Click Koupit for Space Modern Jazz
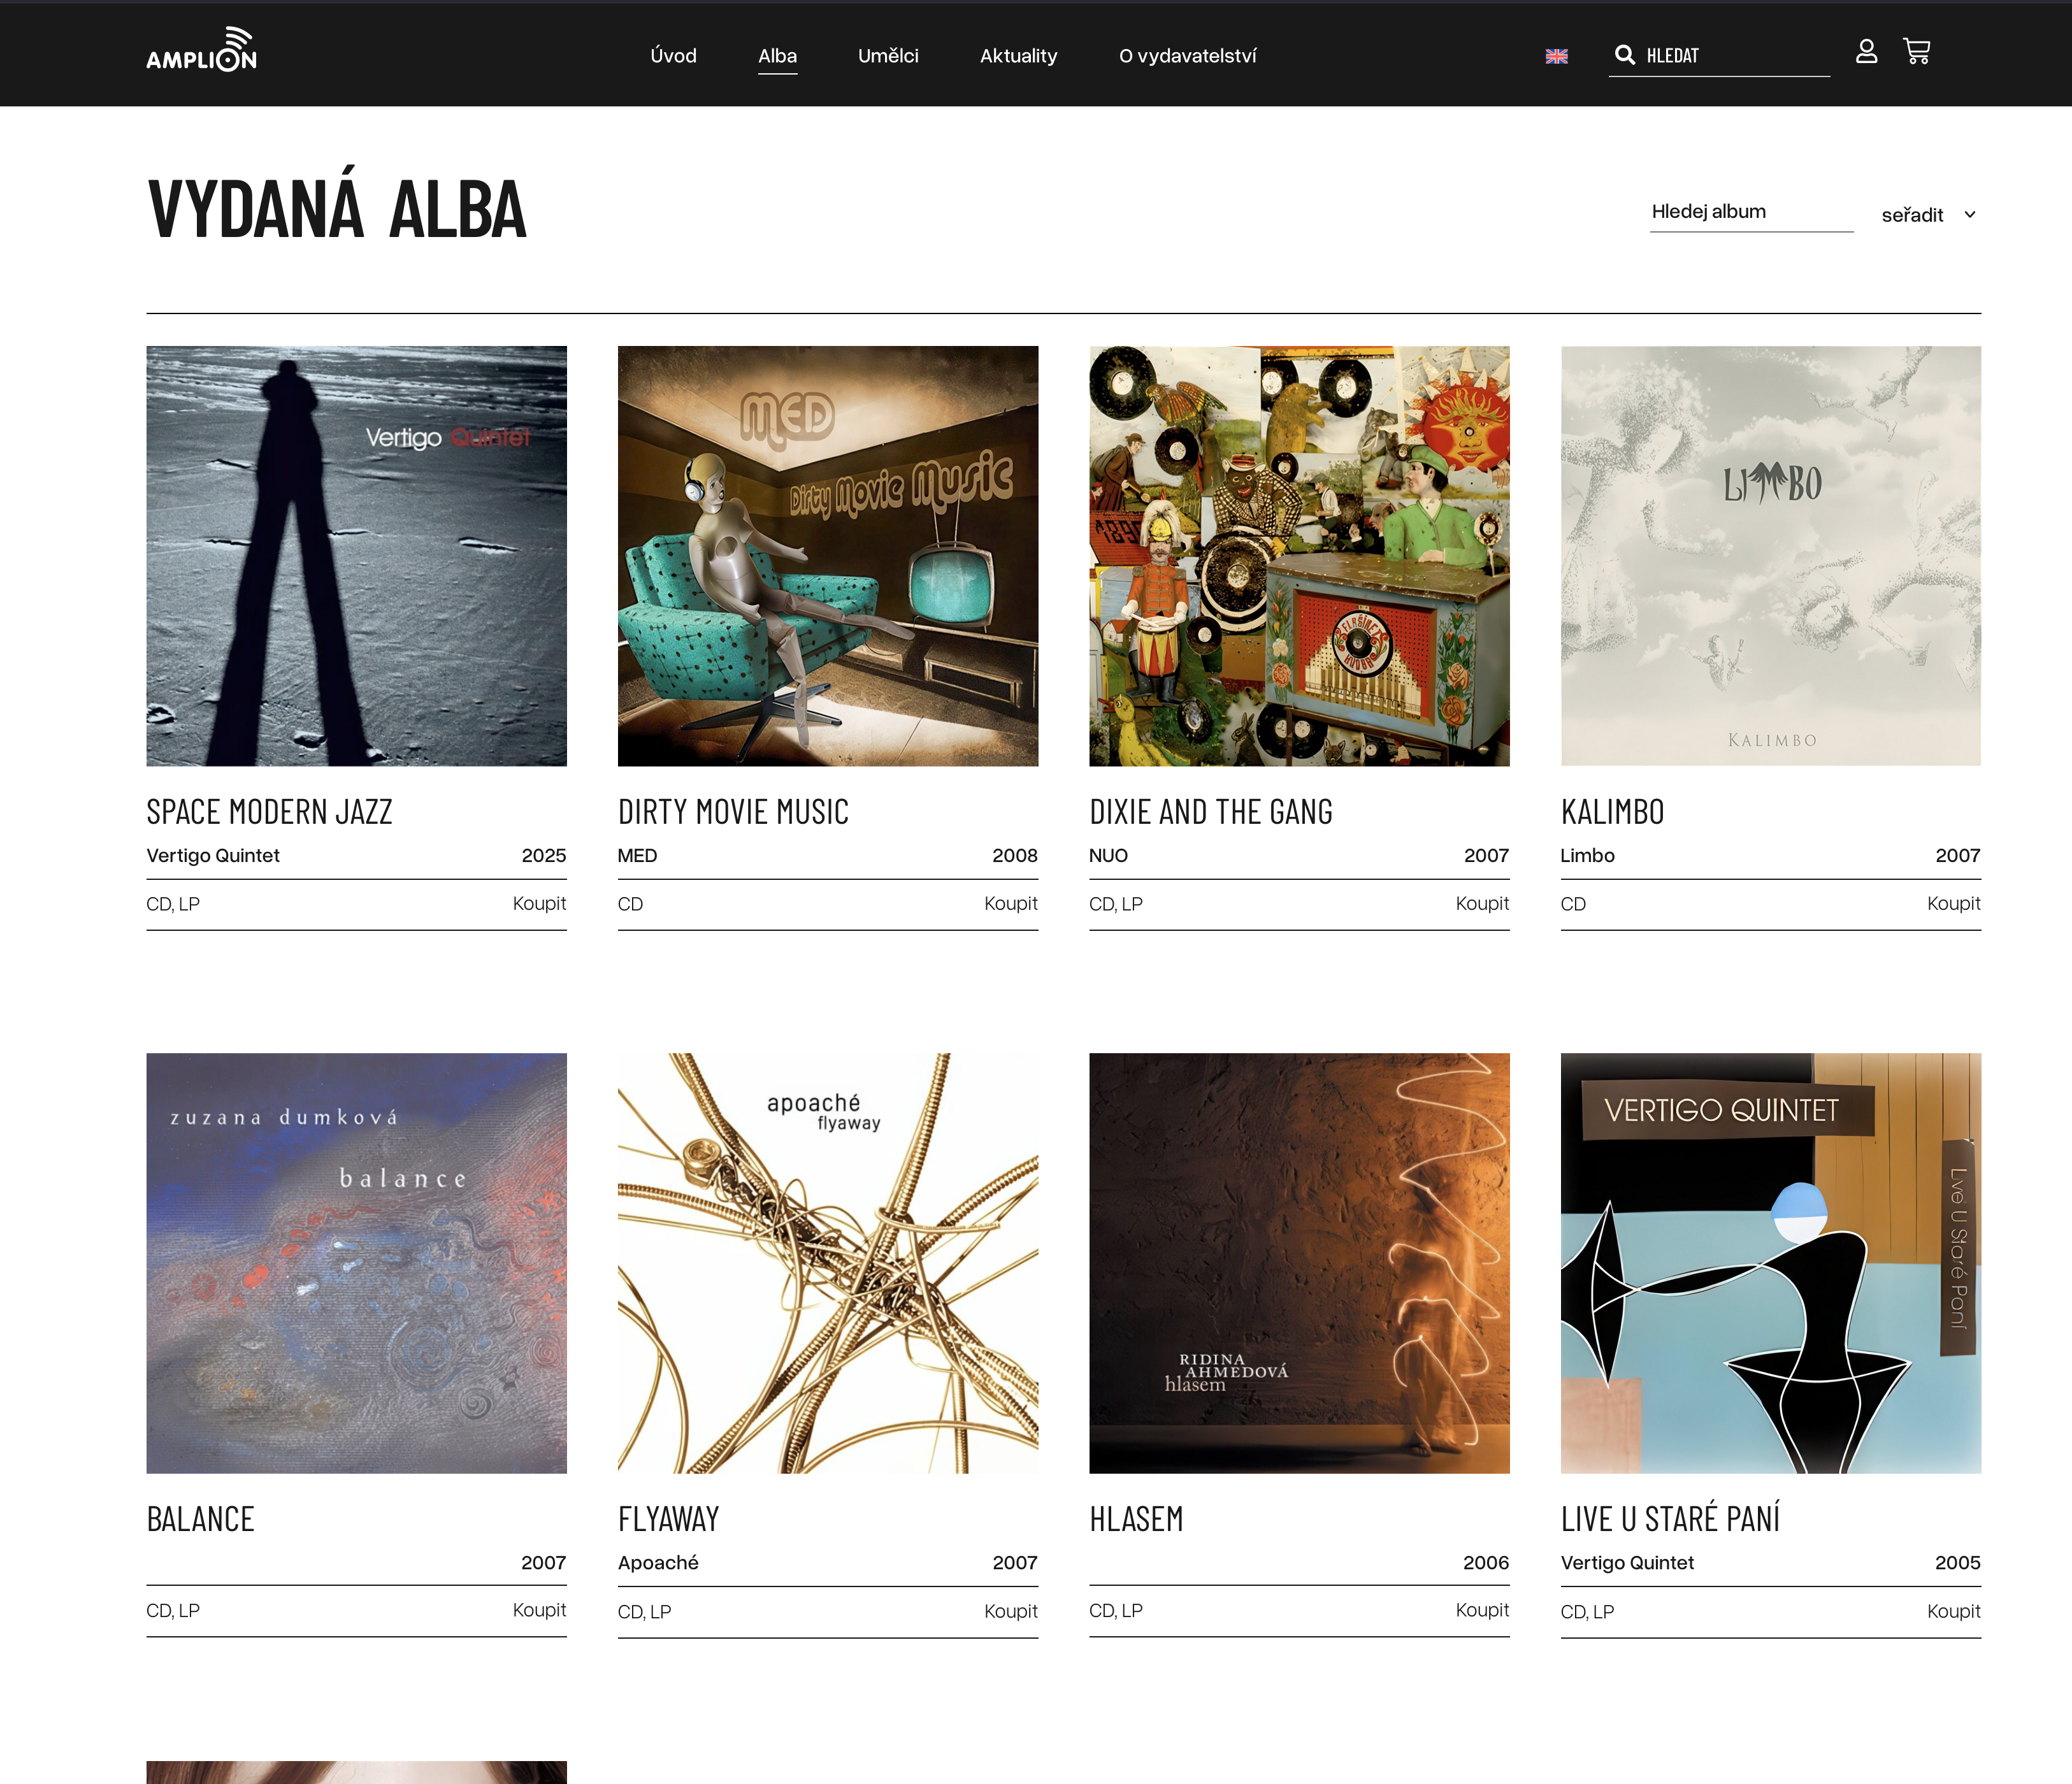The height and width of the screenshot is (1784, 2072). pos(539,904)
